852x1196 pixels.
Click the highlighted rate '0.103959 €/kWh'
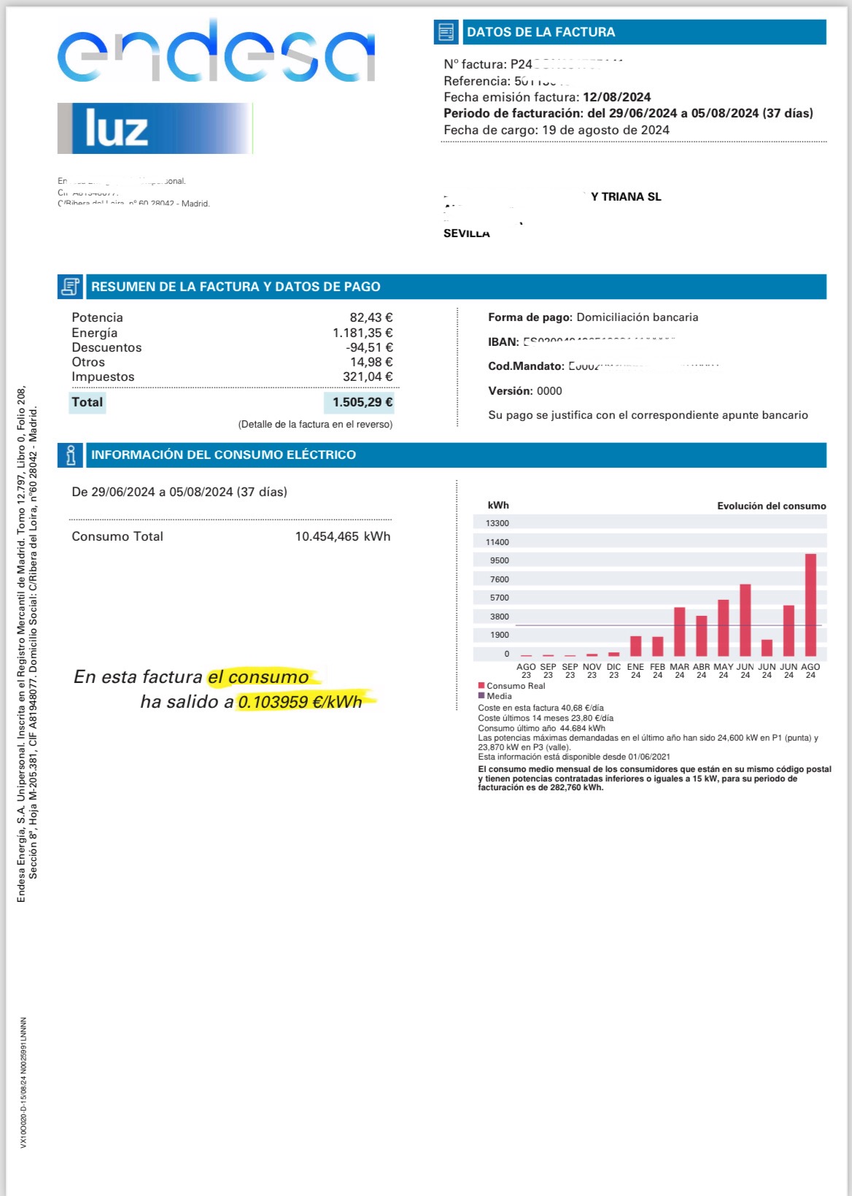301,702
